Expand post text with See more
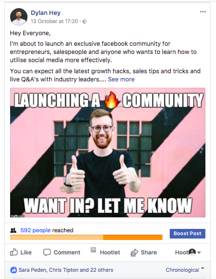The image size is (216, 279). point(121,80)
